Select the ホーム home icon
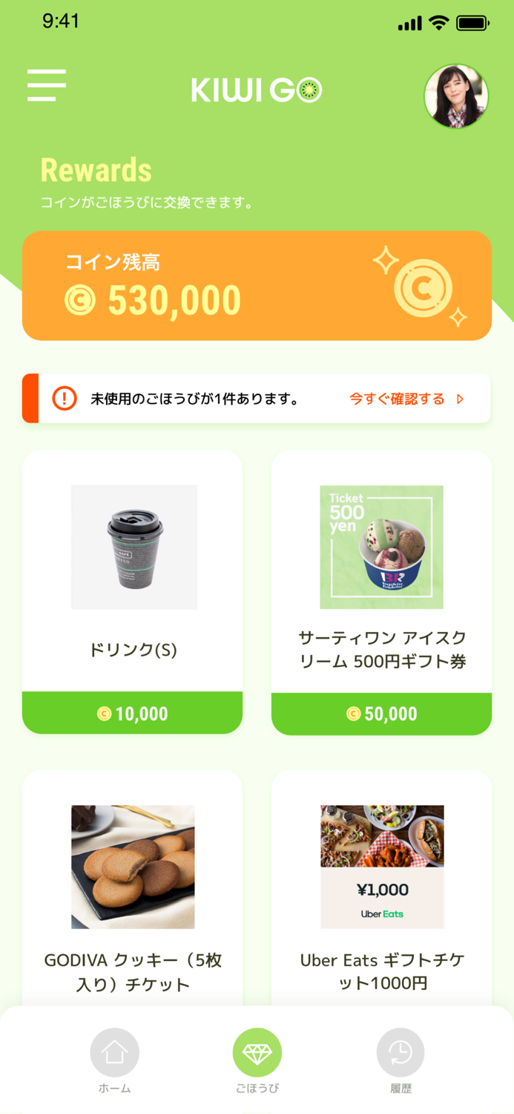This screenshot has height=1114, width=514. pyautogui.click(x=113, y=1052)
